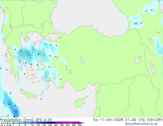Select the 40–45 mm magenta legend swatch
The image size is (163, 126).
point(70,123)
